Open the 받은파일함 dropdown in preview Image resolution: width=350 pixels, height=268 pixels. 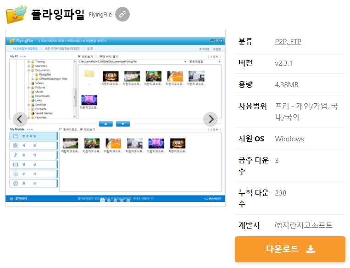point(219,61)
